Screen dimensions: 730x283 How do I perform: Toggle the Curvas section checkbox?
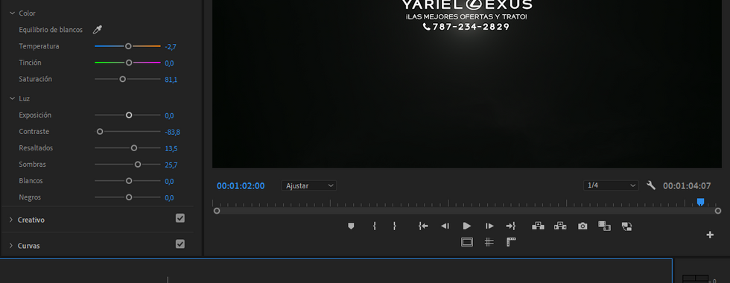click(180, 244)
